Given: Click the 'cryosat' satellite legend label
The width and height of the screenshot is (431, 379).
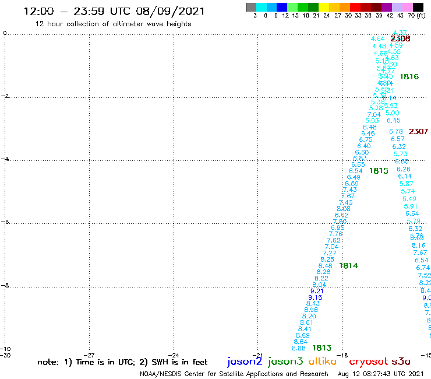Looking at the screenshot, I should (369, 362).
